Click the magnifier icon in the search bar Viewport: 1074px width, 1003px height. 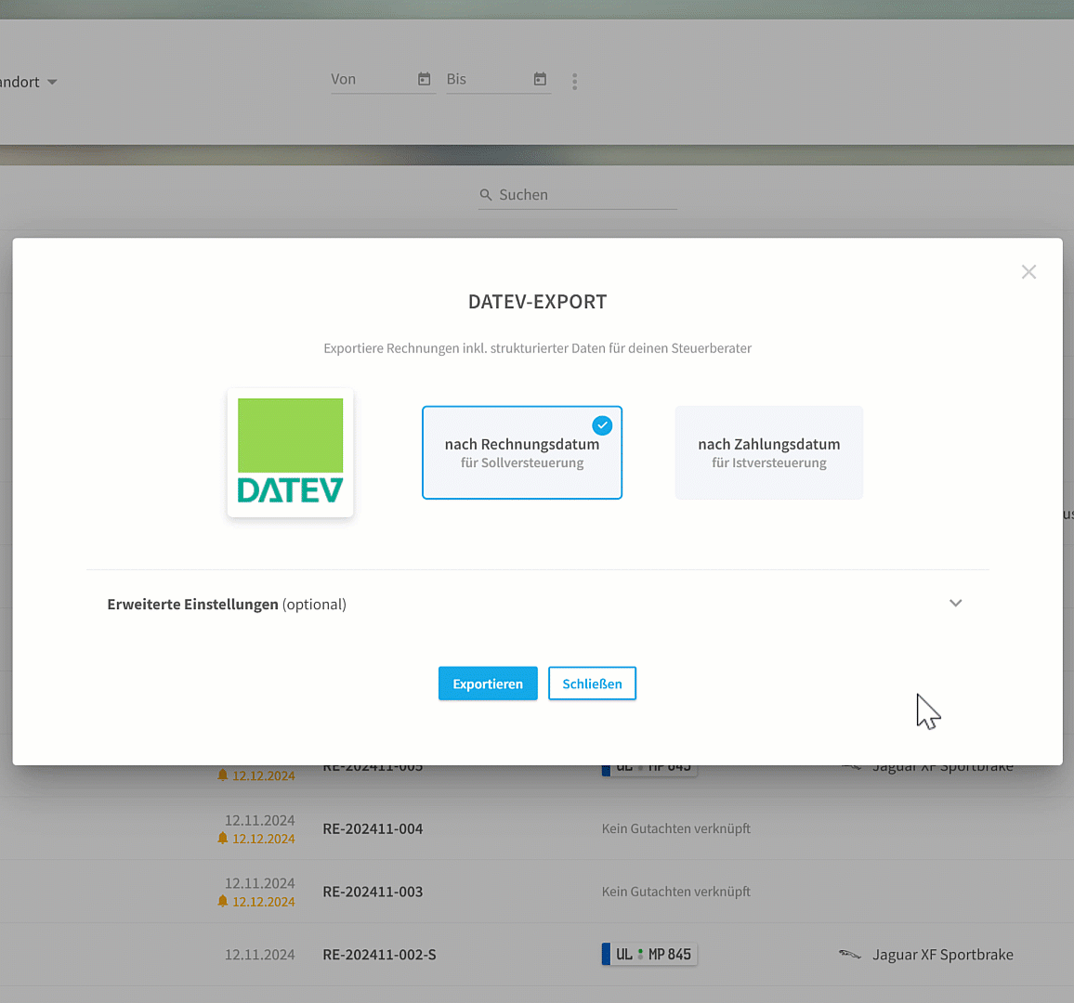[486, 195]
